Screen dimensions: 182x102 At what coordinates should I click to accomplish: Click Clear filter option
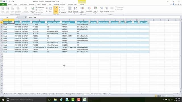(x=61, y=7)
